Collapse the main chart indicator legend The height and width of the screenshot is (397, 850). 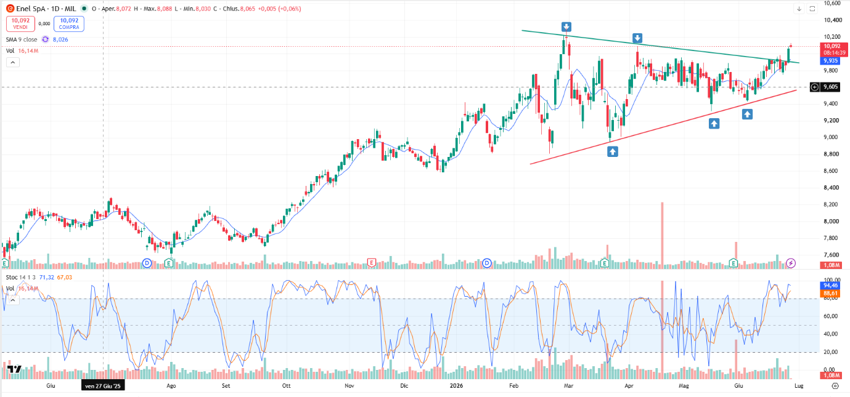(x=12, y=62)
